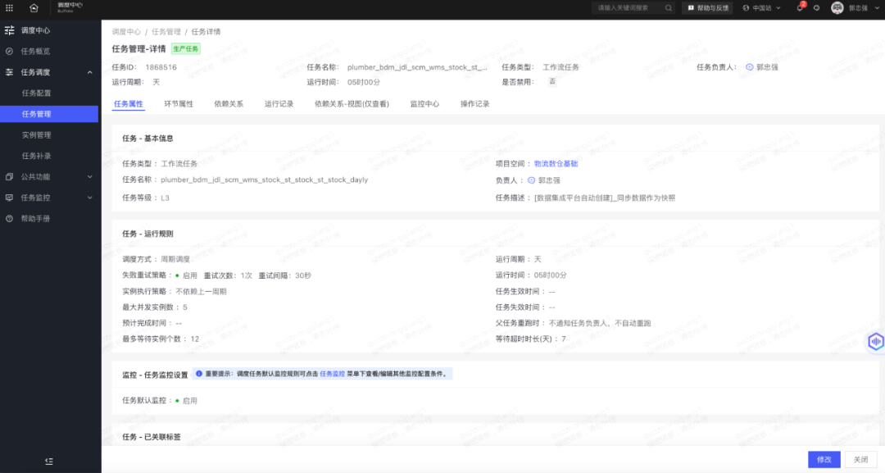Click the 关闭 button

point(860,459)
